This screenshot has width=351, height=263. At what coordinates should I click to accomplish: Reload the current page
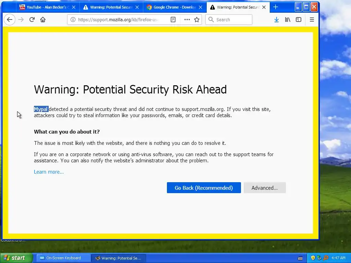coord(32,20)
